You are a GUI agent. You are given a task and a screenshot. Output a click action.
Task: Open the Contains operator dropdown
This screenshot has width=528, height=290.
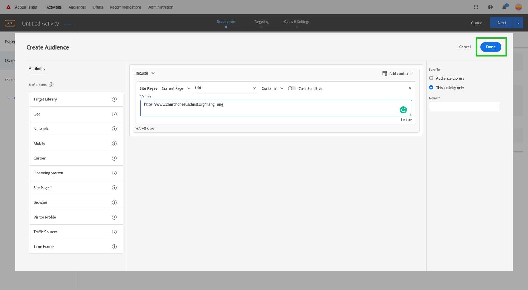[x=272, y=88]
